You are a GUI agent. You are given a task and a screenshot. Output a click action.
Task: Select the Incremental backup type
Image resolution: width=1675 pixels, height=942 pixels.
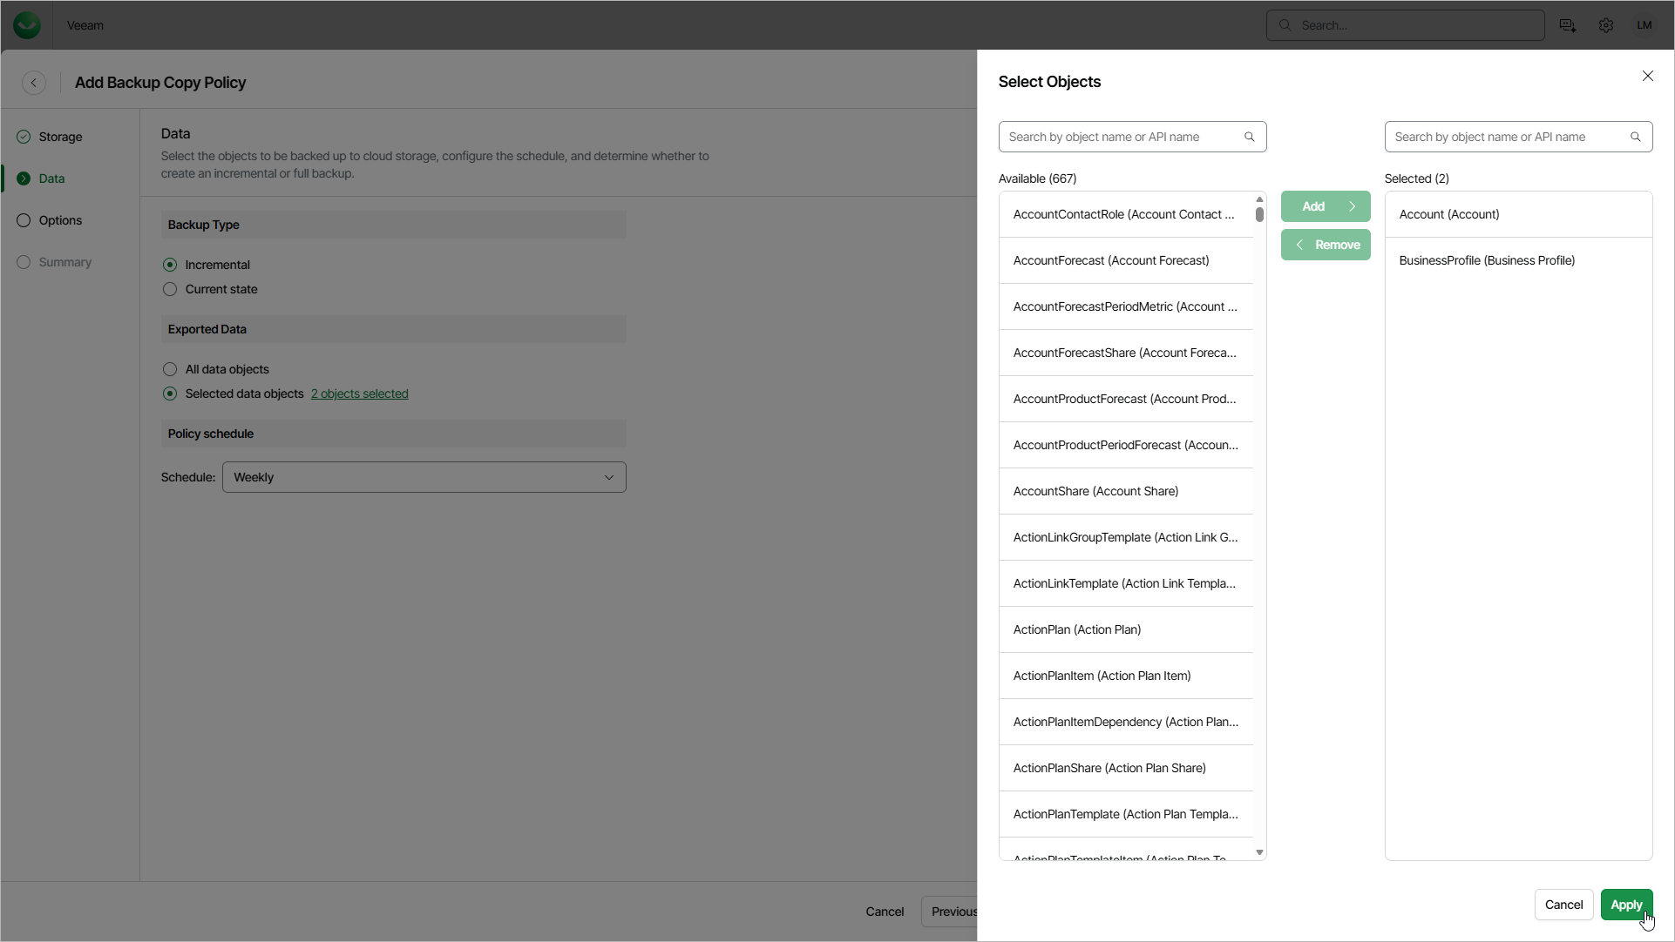click(170, 265)
